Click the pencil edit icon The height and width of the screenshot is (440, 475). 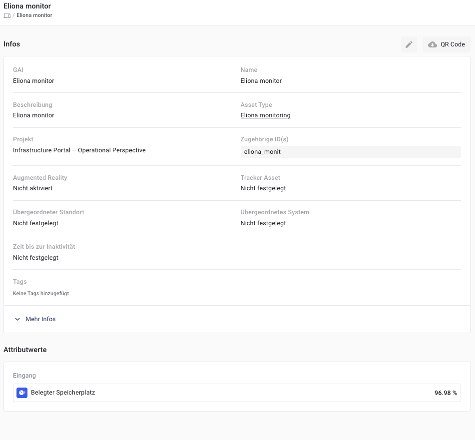[409, 44]
